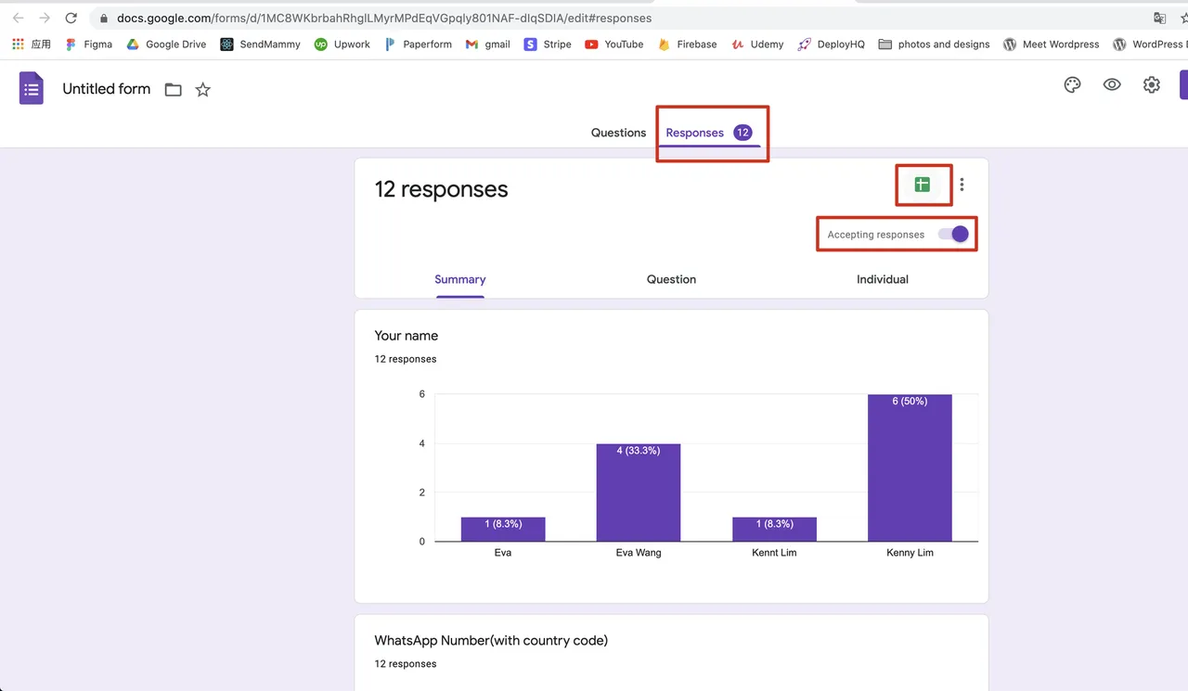Image resolution: width=1188 pixels, height=691 pixels.
Task: Click the Untitled form title field
Action: (x=106, y=89)
